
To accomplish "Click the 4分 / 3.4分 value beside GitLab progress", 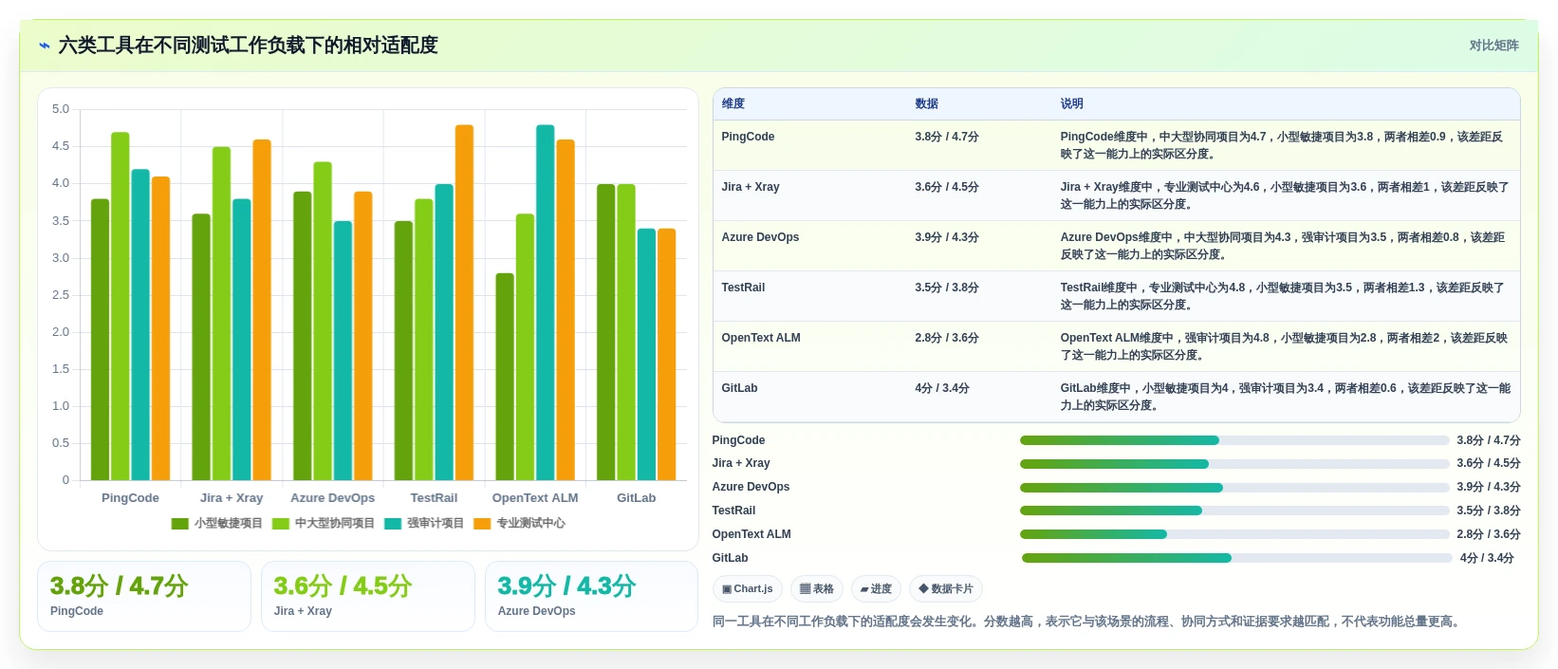I will point(1487,558).
